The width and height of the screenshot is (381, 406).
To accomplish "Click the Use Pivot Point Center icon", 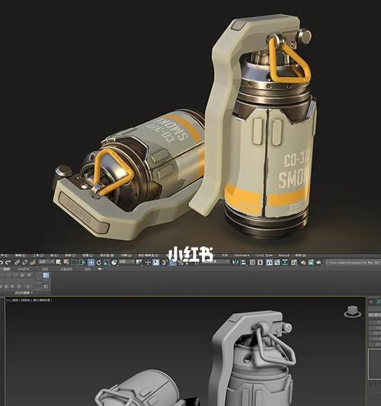I will pos(139,262).
